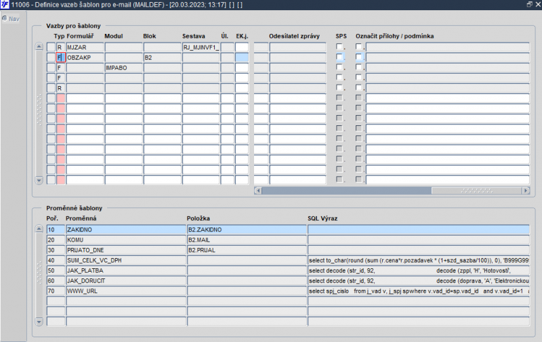Click the Sestava field containing RJ_MJINVF1_
Screen dimensions: 542x342
click(x=201, y=47)
